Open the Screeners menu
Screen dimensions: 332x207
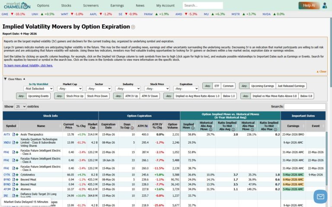pos(91,6)
